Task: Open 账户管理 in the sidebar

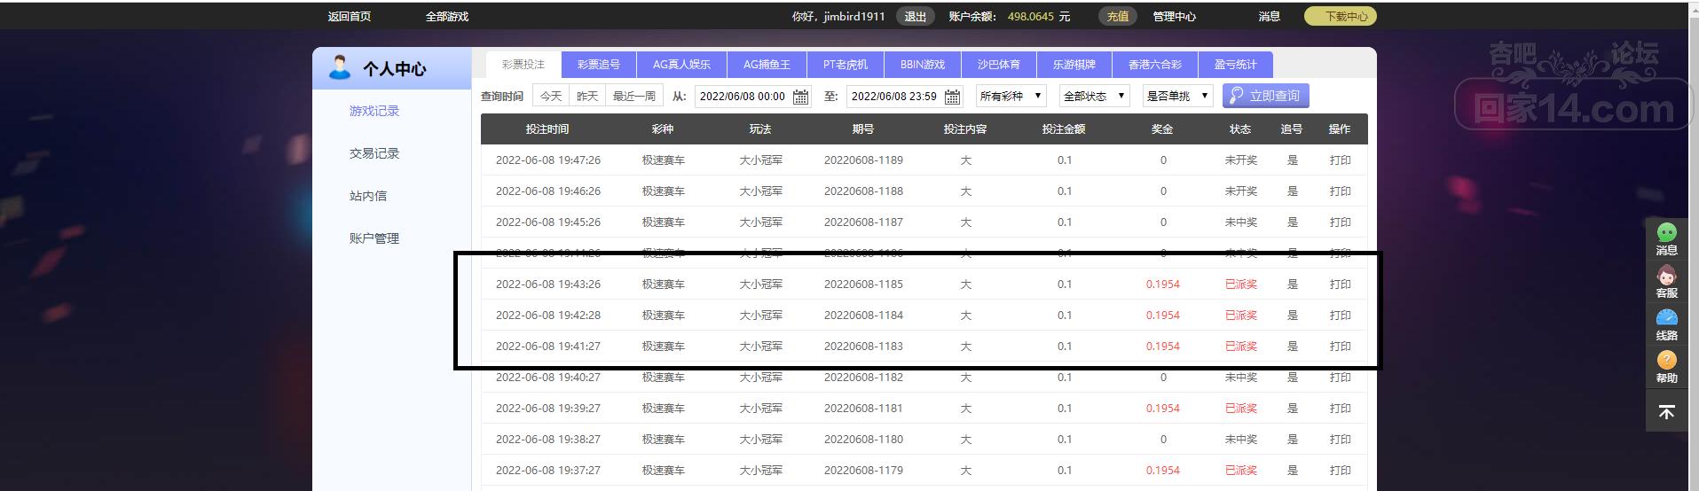Action: click(x=374, y=238)
